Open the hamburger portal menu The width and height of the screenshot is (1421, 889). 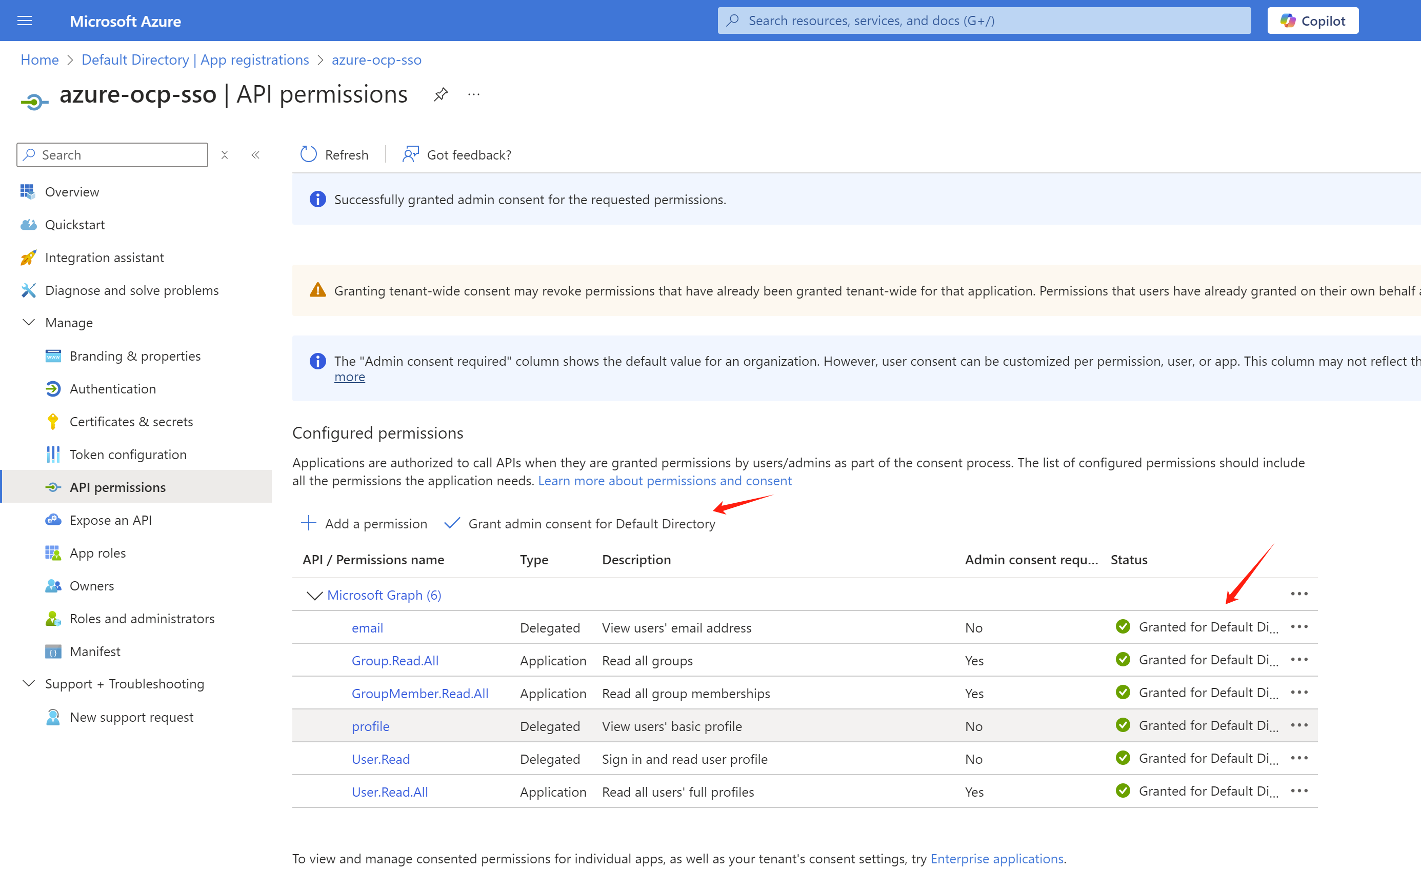pos(25,21)
